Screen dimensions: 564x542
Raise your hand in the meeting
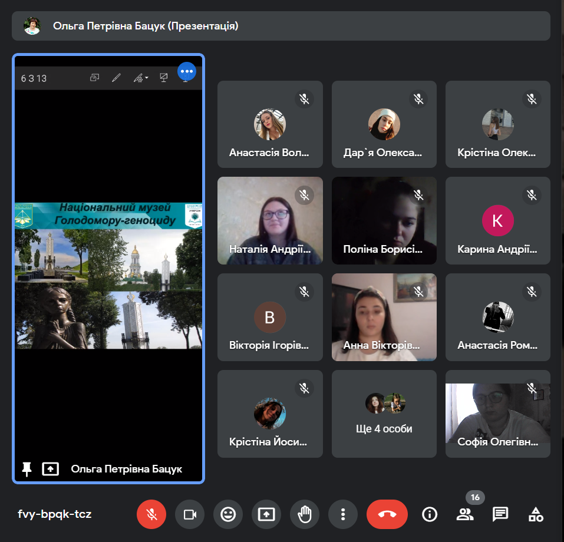[304, 514]
